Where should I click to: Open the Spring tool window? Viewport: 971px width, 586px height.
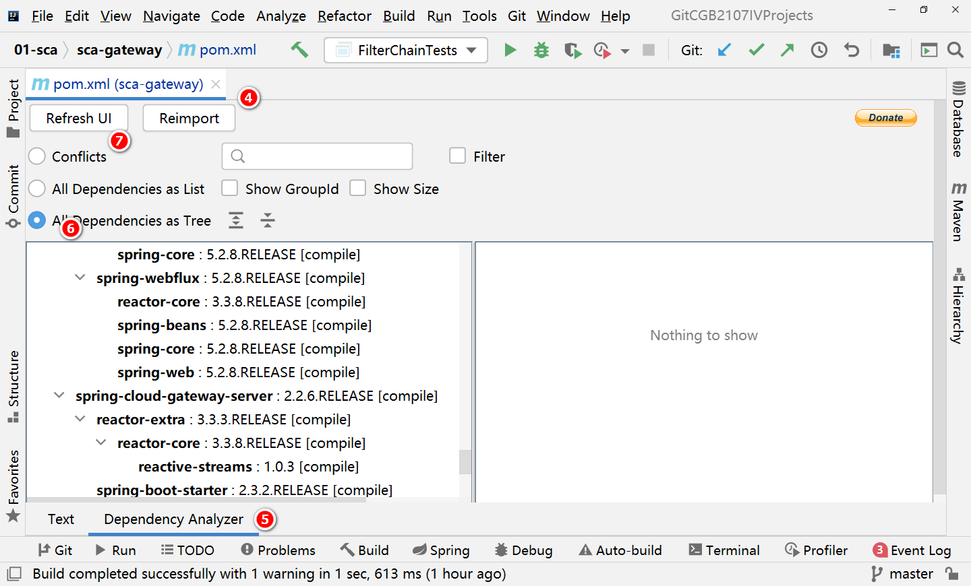(x=441, y=550)
